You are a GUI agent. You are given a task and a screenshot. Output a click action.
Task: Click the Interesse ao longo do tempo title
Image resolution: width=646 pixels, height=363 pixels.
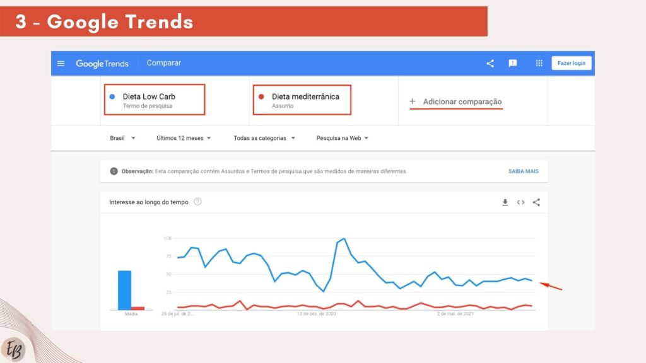(x=149, y=202)
